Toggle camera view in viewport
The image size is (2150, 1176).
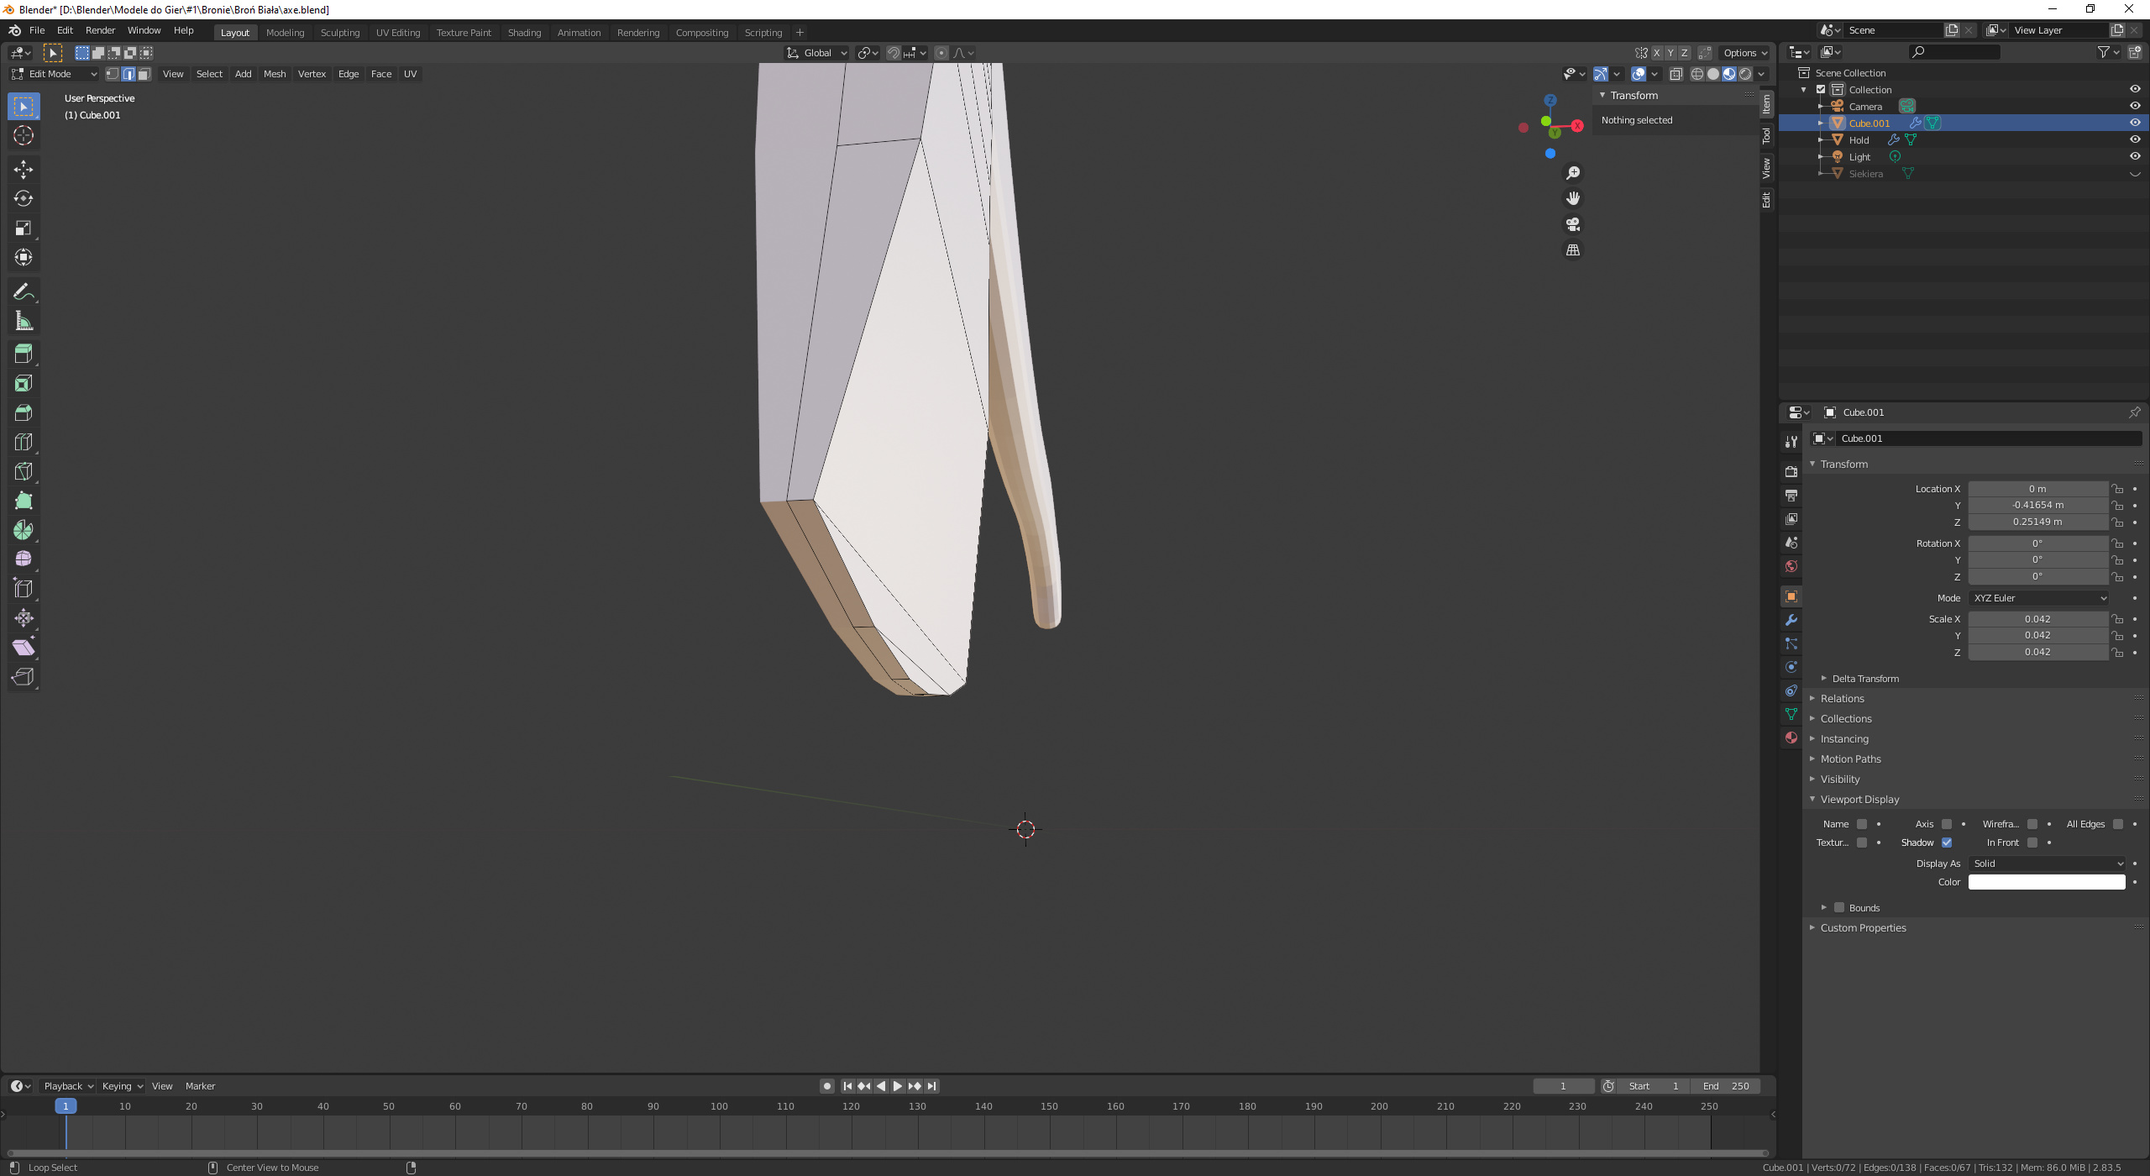[x=1573, y=224]
